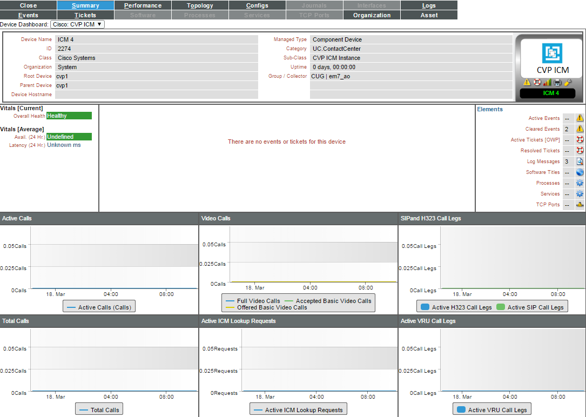Switch to the Summary tab
This screenshot has width=586, height=417.
pyautogui.click(x=85, y=5)
